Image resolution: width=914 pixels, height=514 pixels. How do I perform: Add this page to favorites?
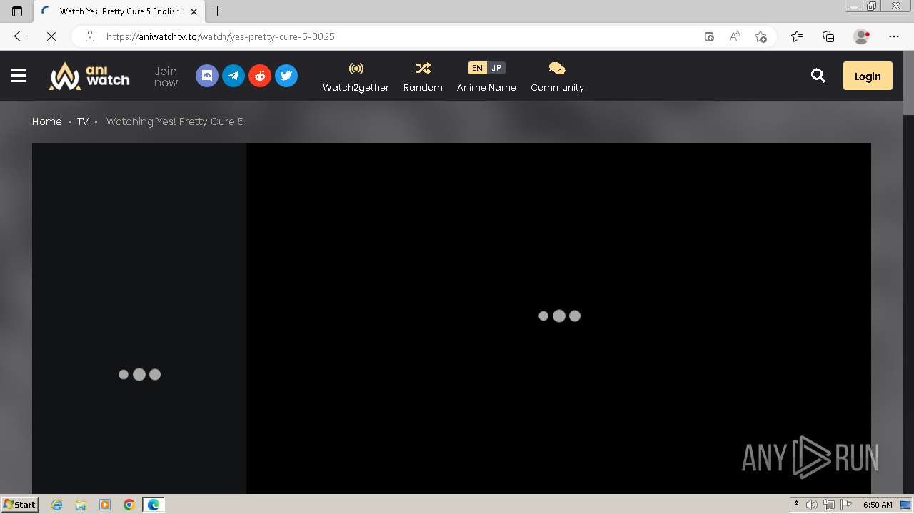(x=760, y=36)
